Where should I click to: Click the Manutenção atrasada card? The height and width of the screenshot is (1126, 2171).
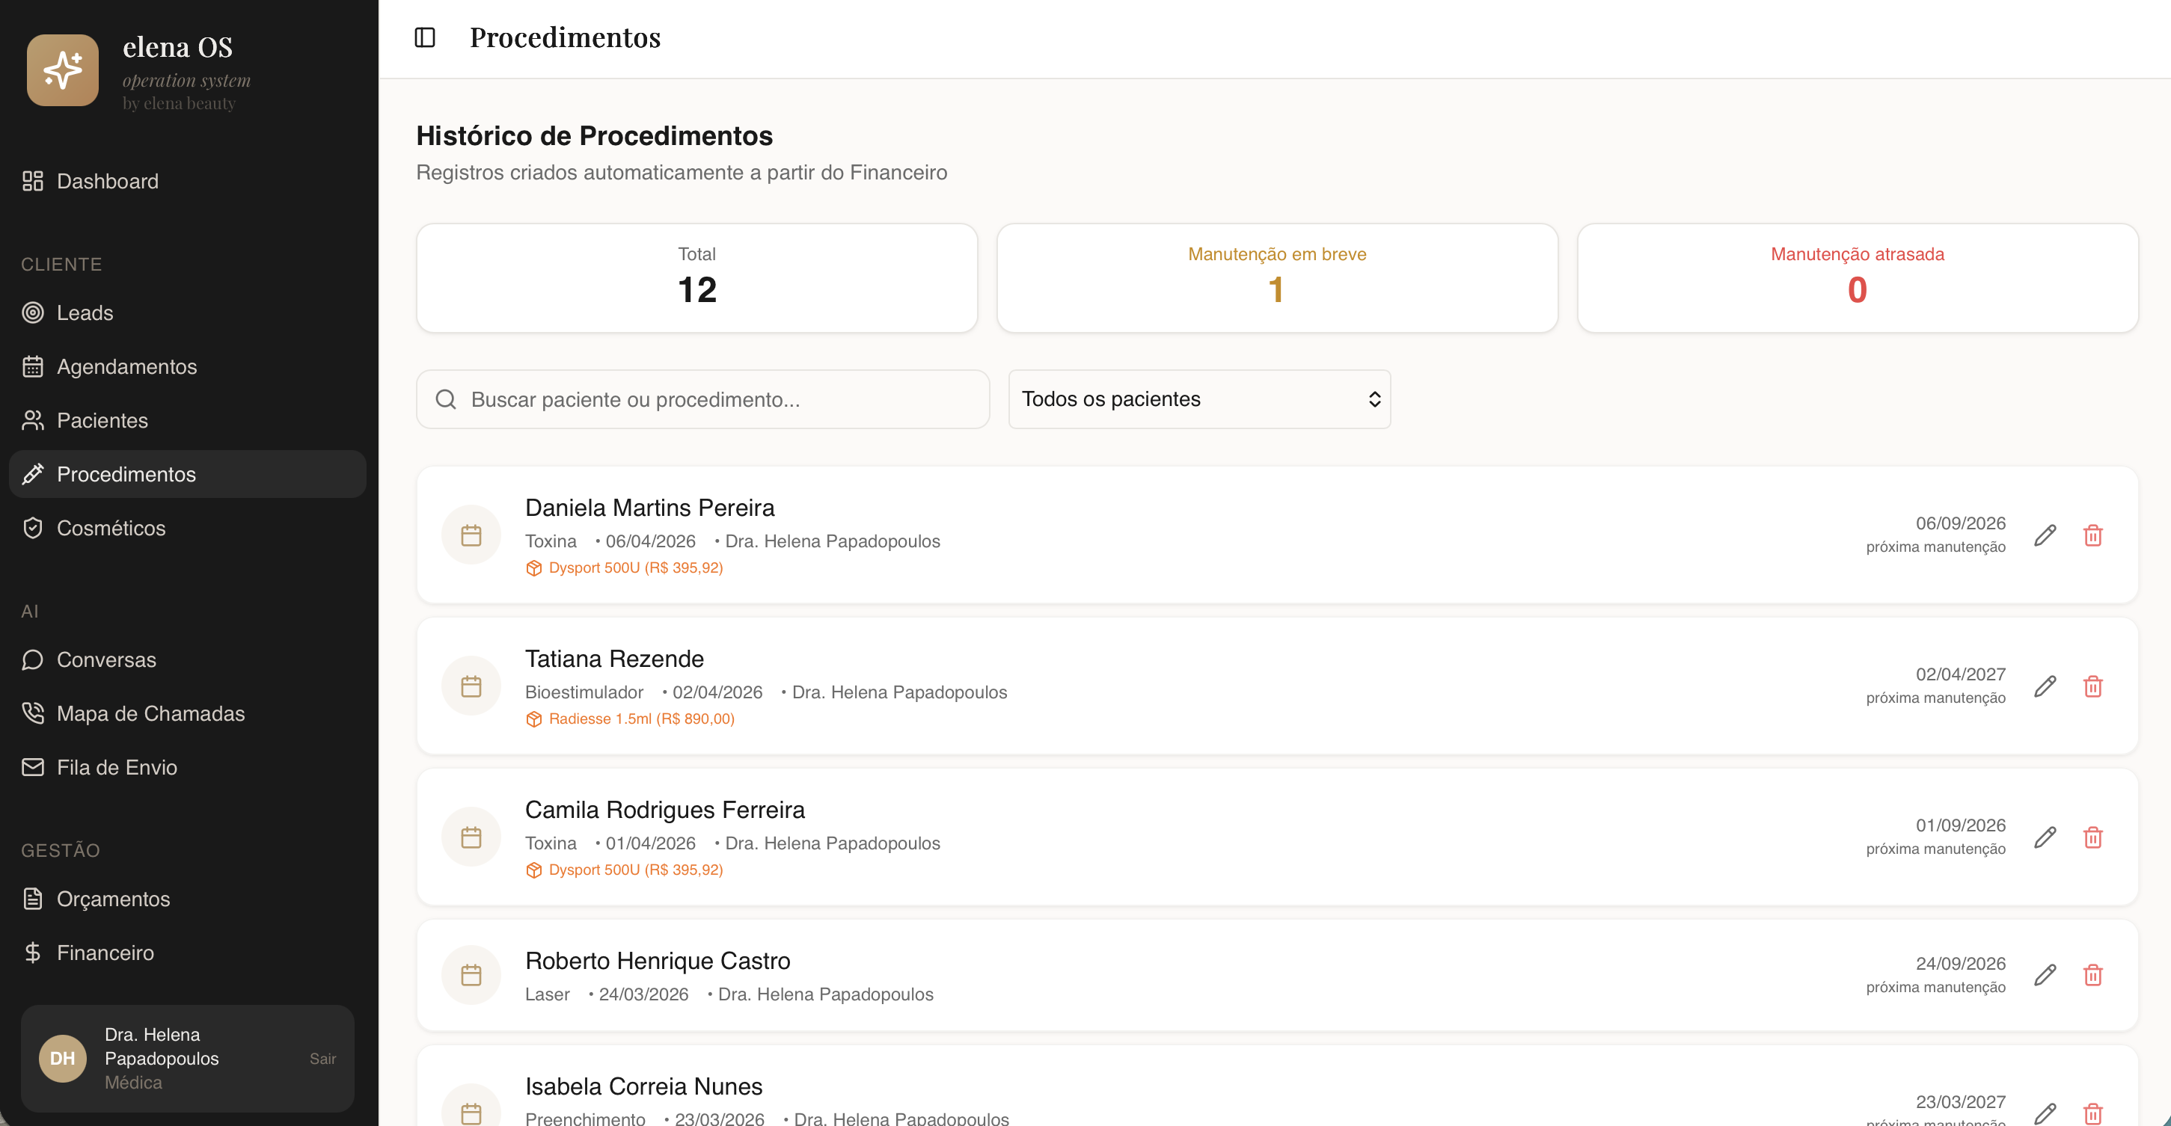point(1858,278)
